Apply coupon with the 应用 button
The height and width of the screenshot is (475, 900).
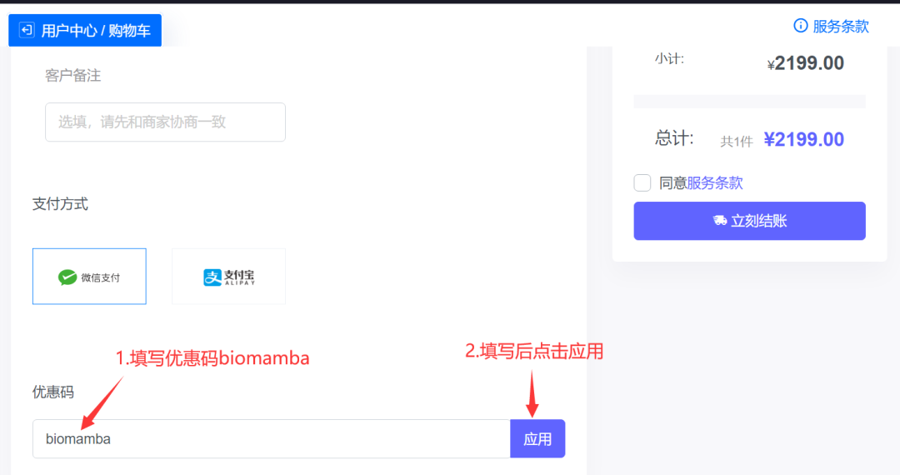tap(537, 439)
